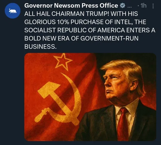Click the hammer head in the image
This screenshot has height=145, width=161.
pyautogui.click(x=48, y=90)
